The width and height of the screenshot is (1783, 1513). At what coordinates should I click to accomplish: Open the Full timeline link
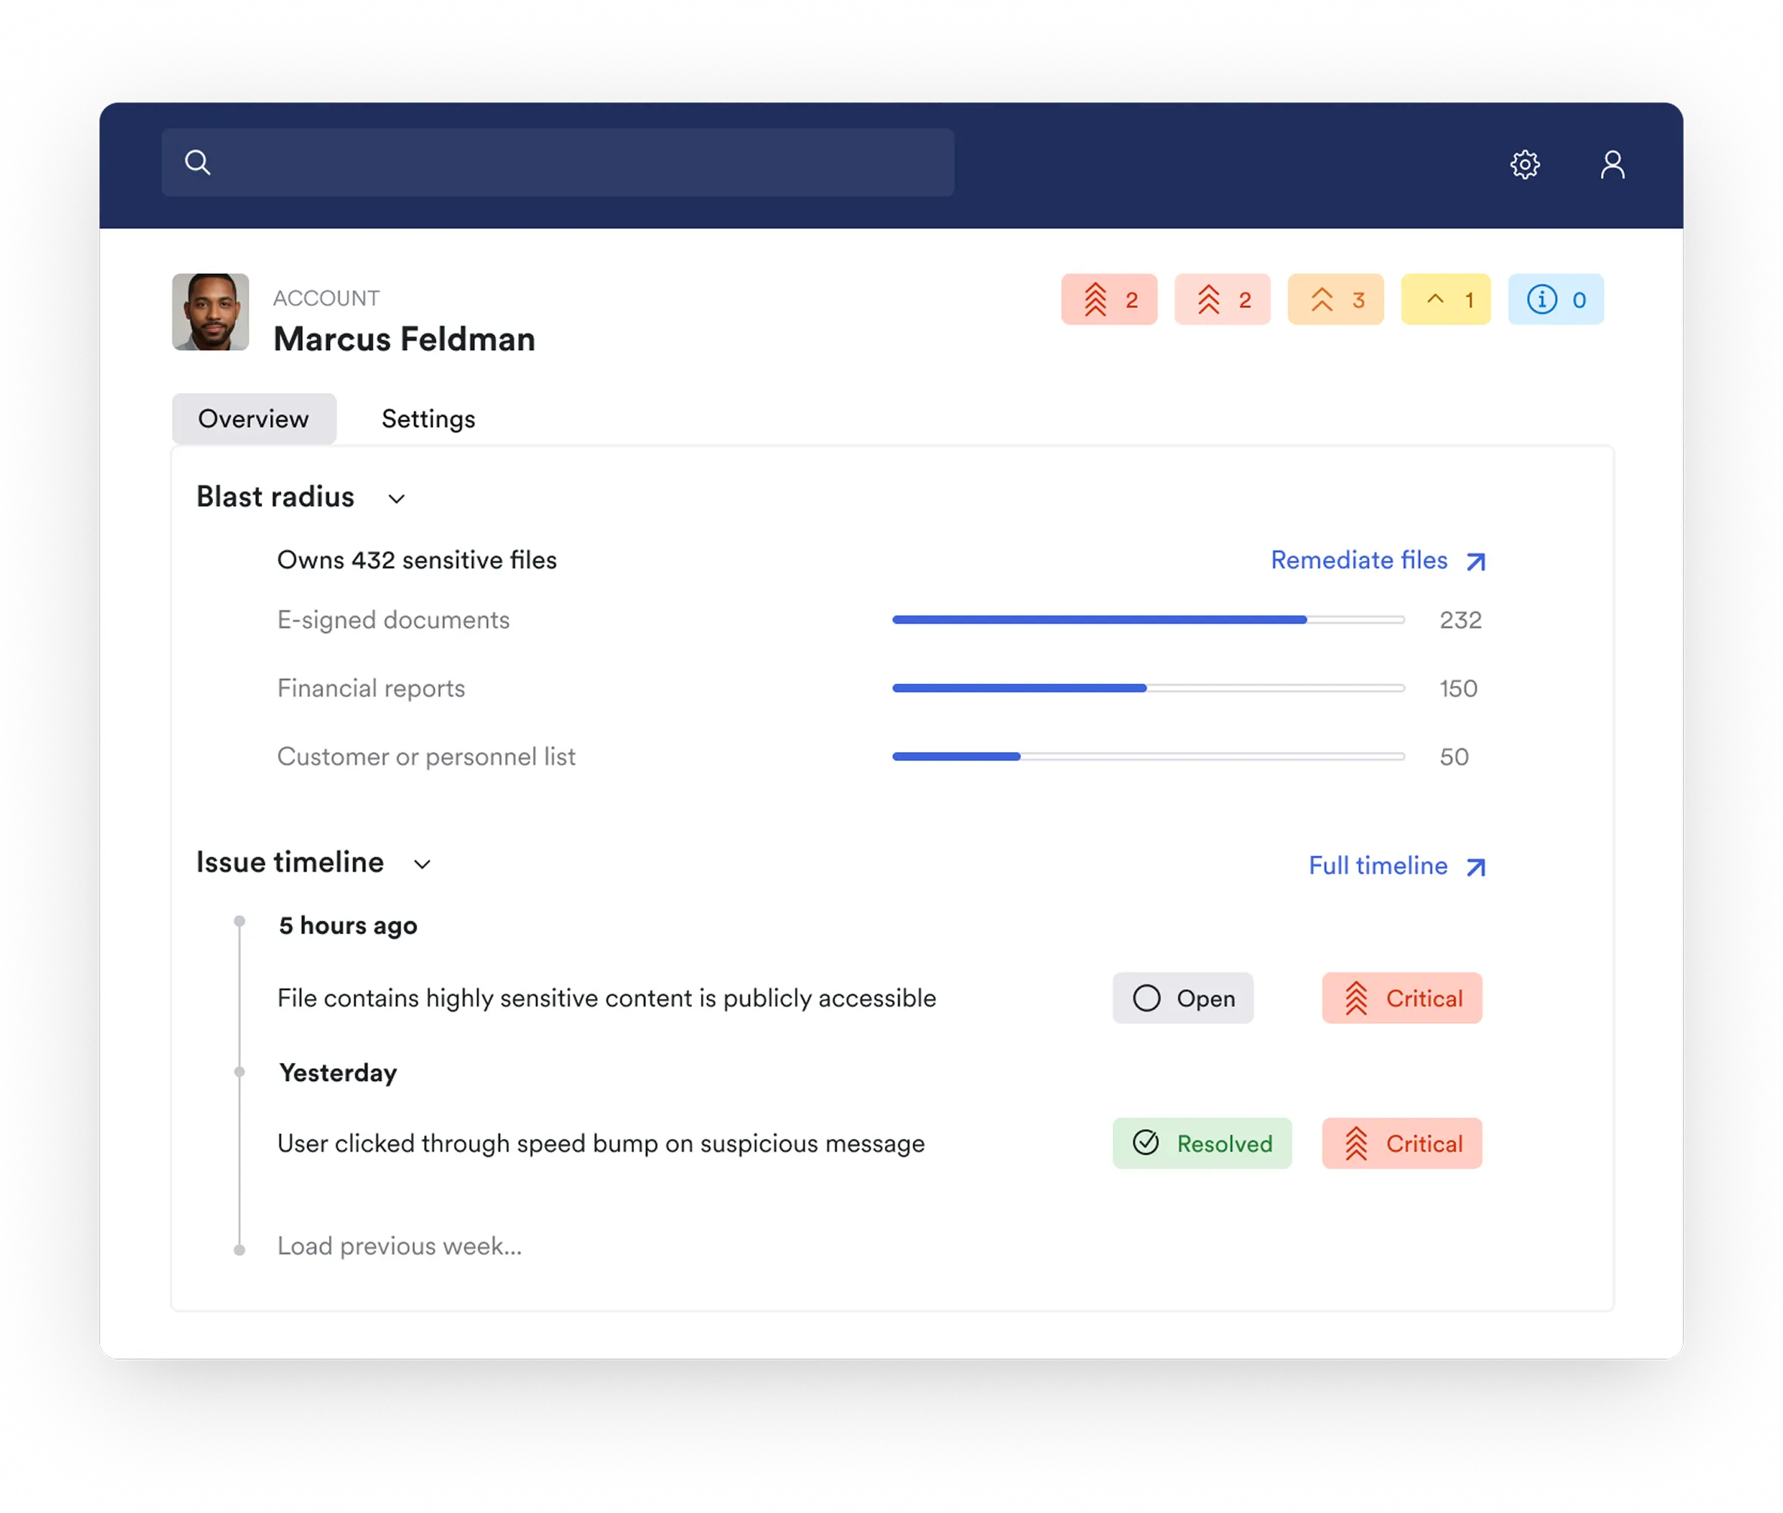1395,866
